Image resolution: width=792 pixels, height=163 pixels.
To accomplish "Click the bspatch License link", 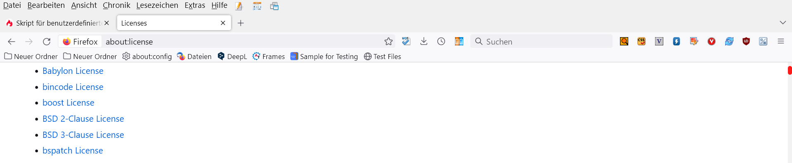I will (73, 151).
